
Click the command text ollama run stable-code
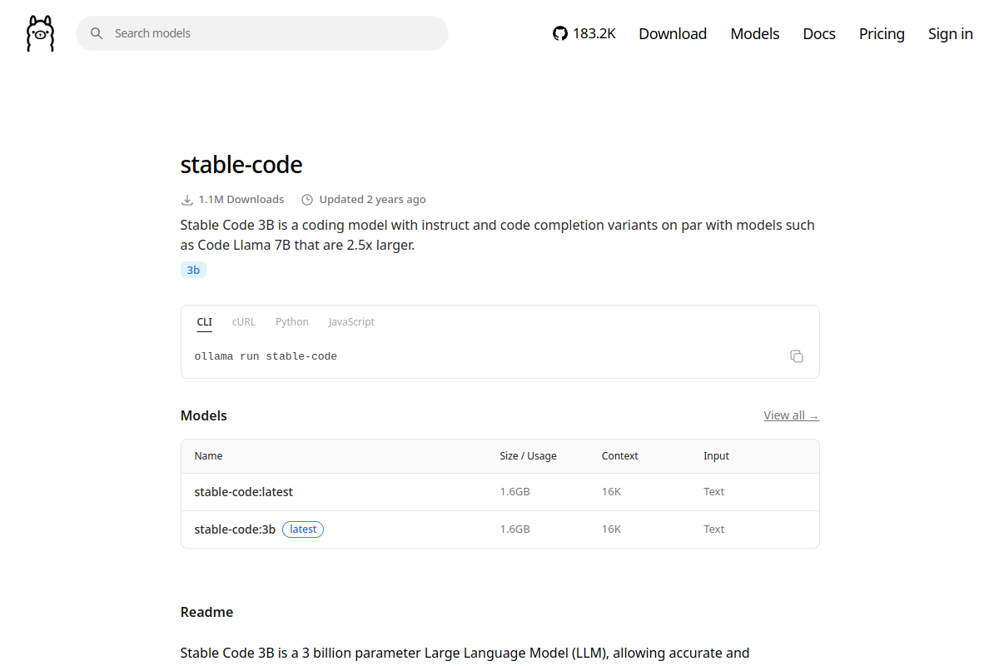[x=266, y=356]
